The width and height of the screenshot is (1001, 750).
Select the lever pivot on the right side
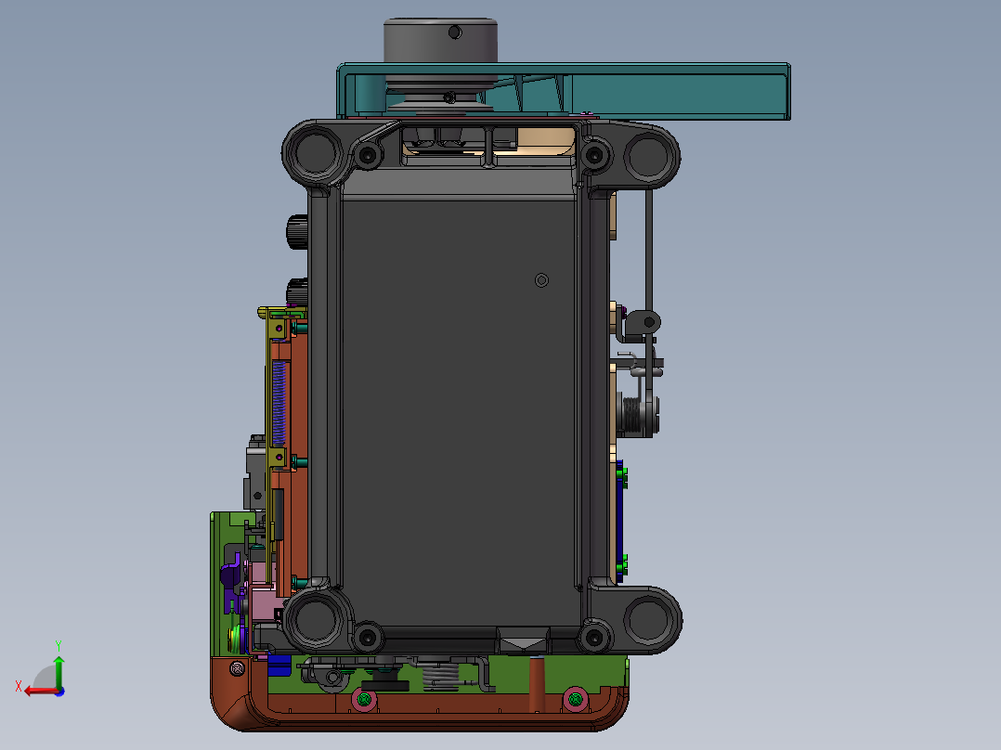coord(649,322)
